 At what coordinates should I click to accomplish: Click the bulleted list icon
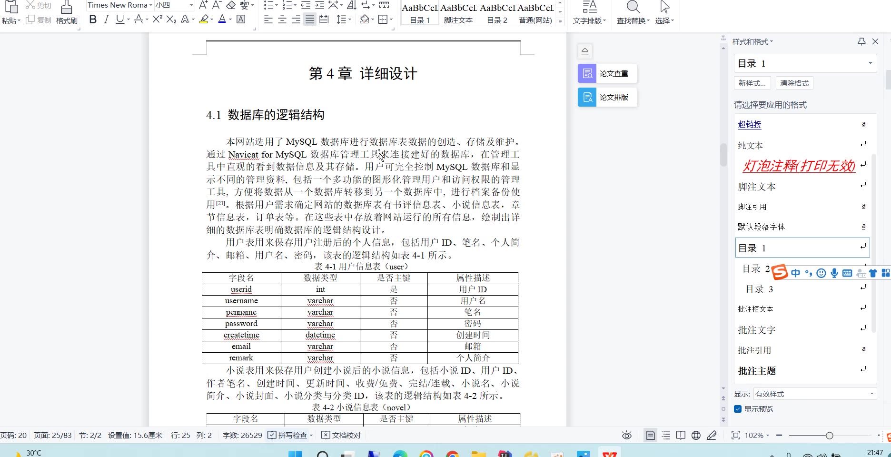point(268,5)
